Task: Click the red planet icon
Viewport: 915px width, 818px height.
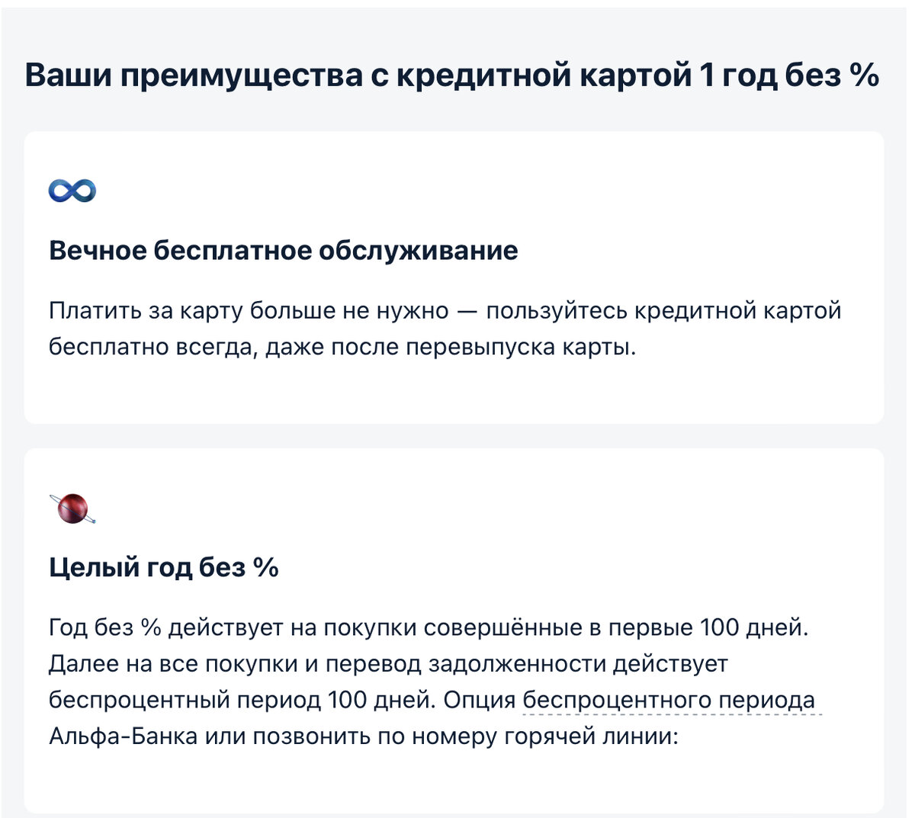Action: pos(72,508)
